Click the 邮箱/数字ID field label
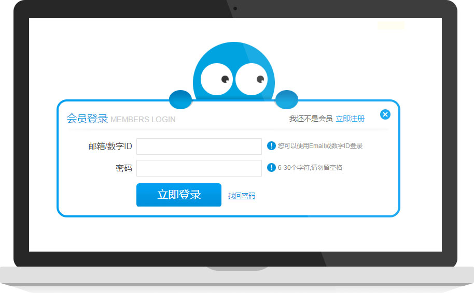The image size is (474, 293). point(110,146)
